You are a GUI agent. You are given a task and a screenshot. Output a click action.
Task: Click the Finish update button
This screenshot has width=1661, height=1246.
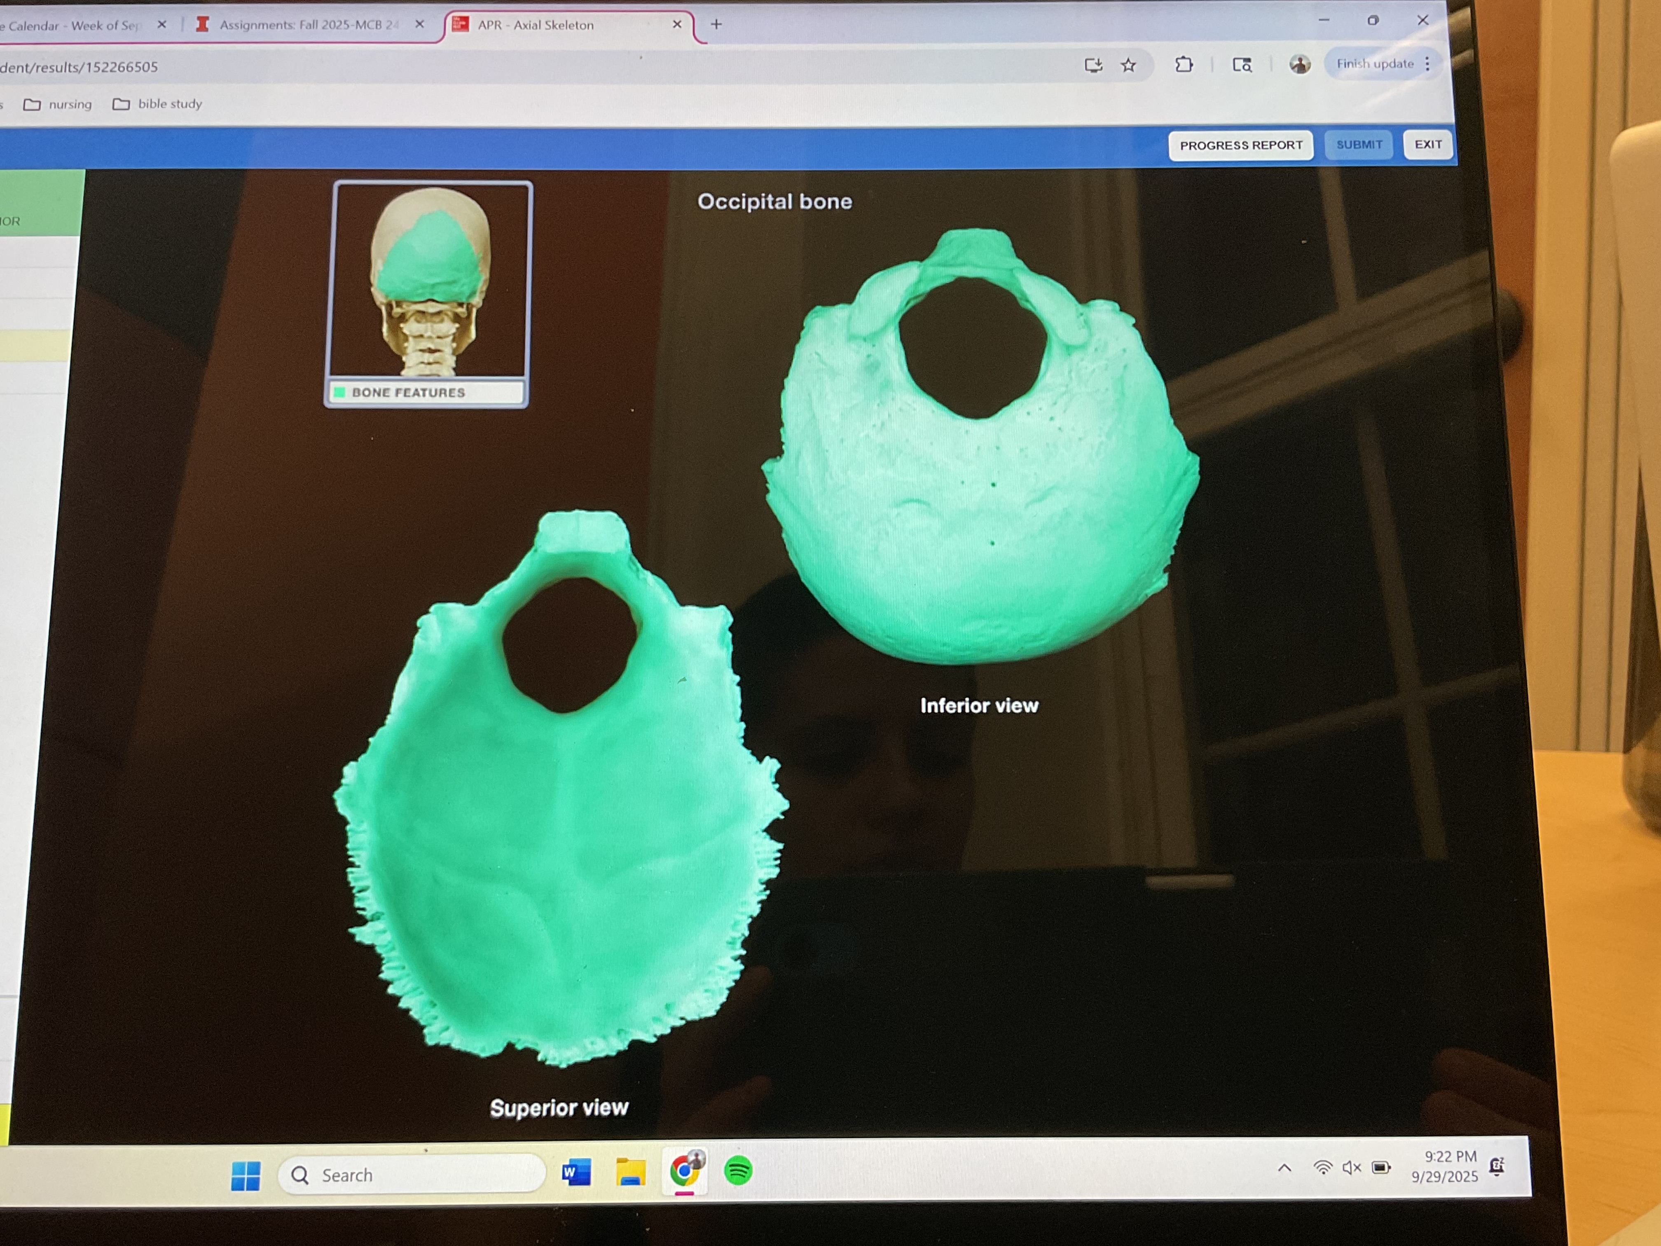(x=1374, y=64)
